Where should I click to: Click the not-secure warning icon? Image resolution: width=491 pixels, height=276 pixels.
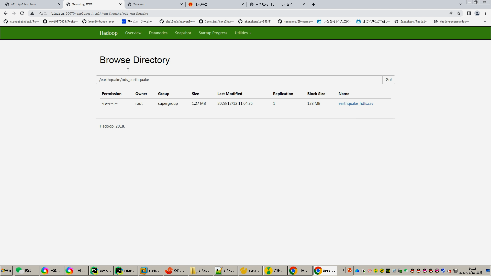(32, 13)
